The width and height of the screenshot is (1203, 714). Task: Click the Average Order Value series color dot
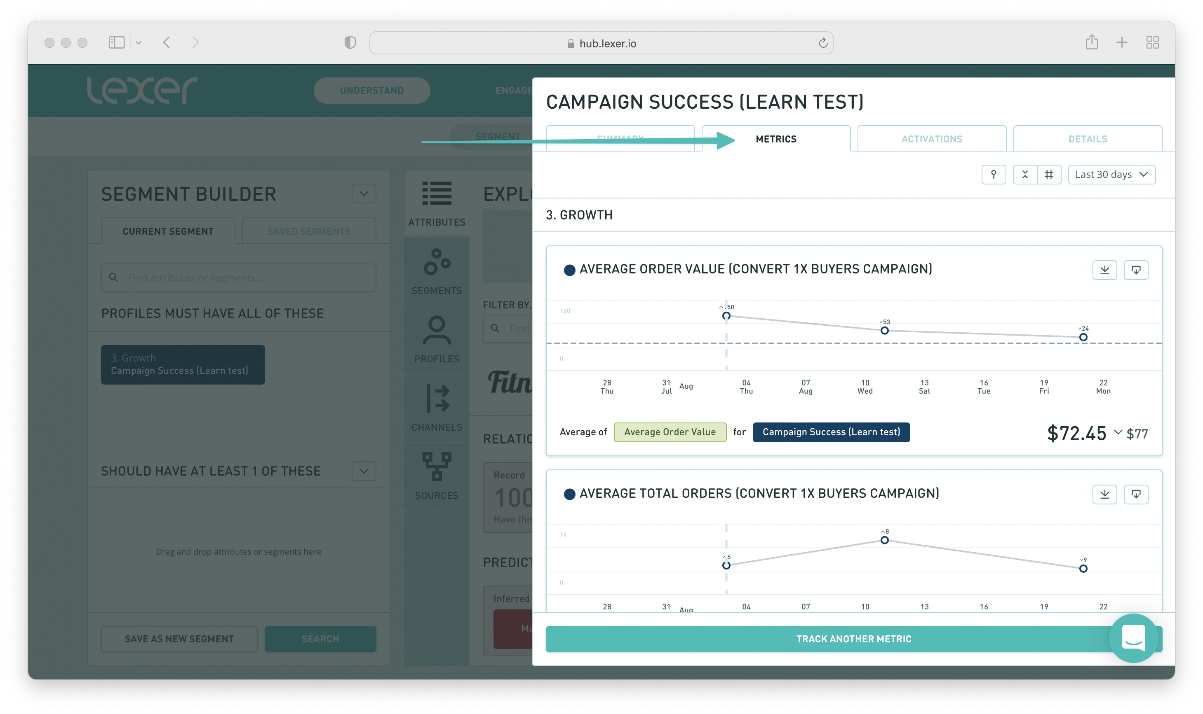pyautogui.click(x=569, y=270)
